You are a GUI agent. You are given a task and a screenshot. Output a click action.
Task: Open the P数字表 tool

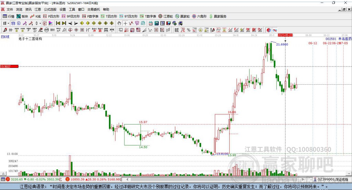tap(90, 16)
